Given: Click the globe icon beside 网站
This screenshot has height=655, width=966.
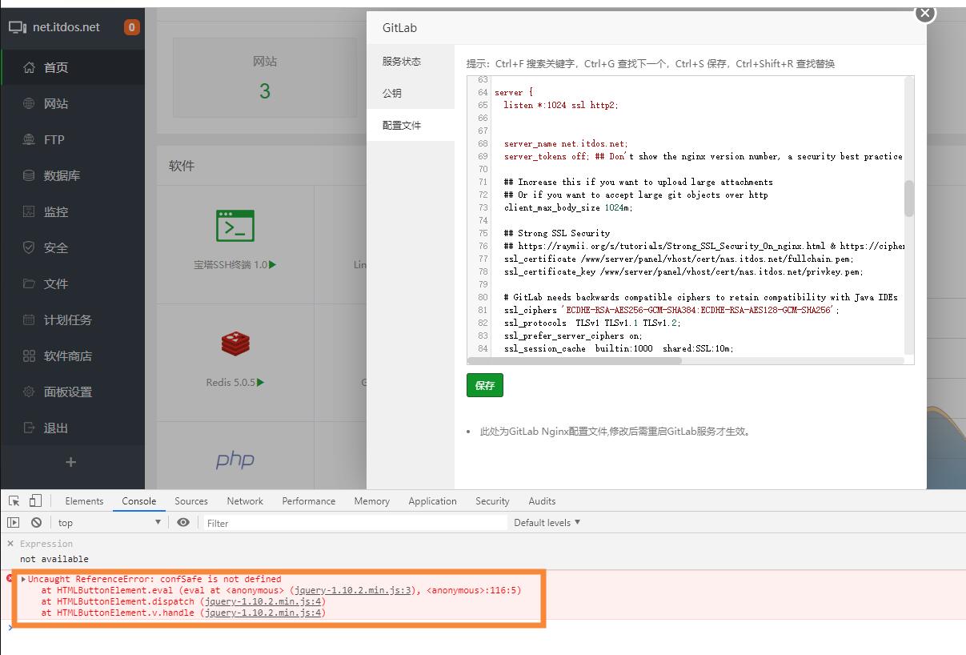Looking at the screenshot, I should pos(29,103).
